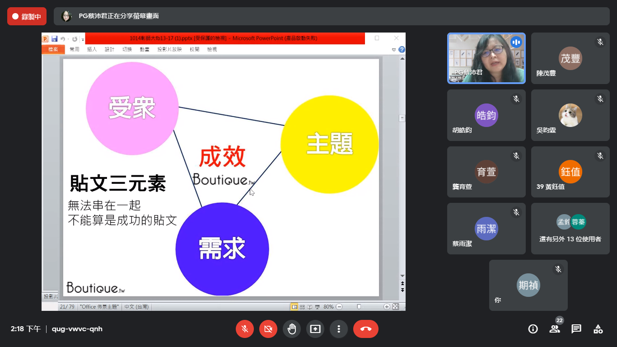Viewport: 617px width, 347px height.
Task: Click presenter avatar in sharing banner
Action: (x=66, y=16)
